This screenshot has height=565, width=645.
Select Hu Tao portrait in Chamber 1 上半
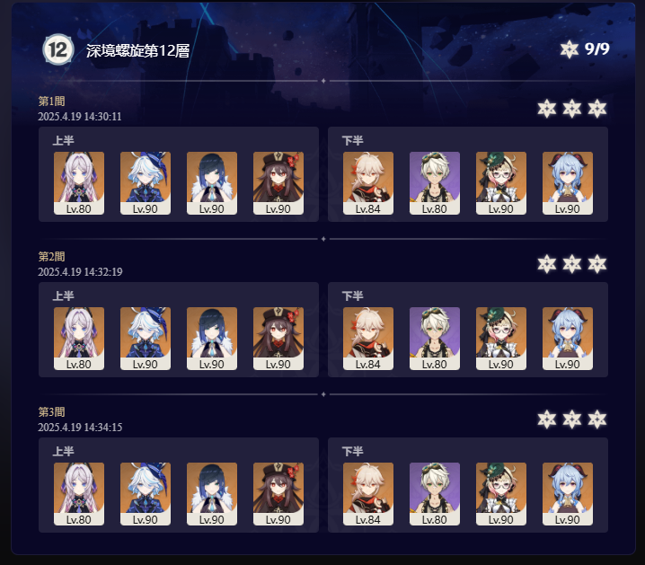pos(278,183)
